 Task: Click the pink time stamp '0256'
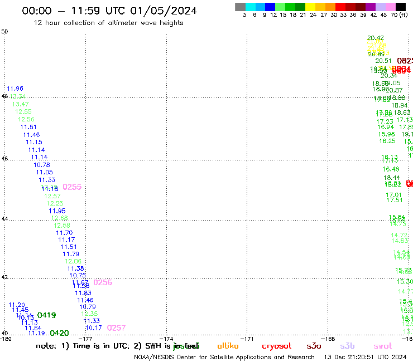(x=103, y=282)
